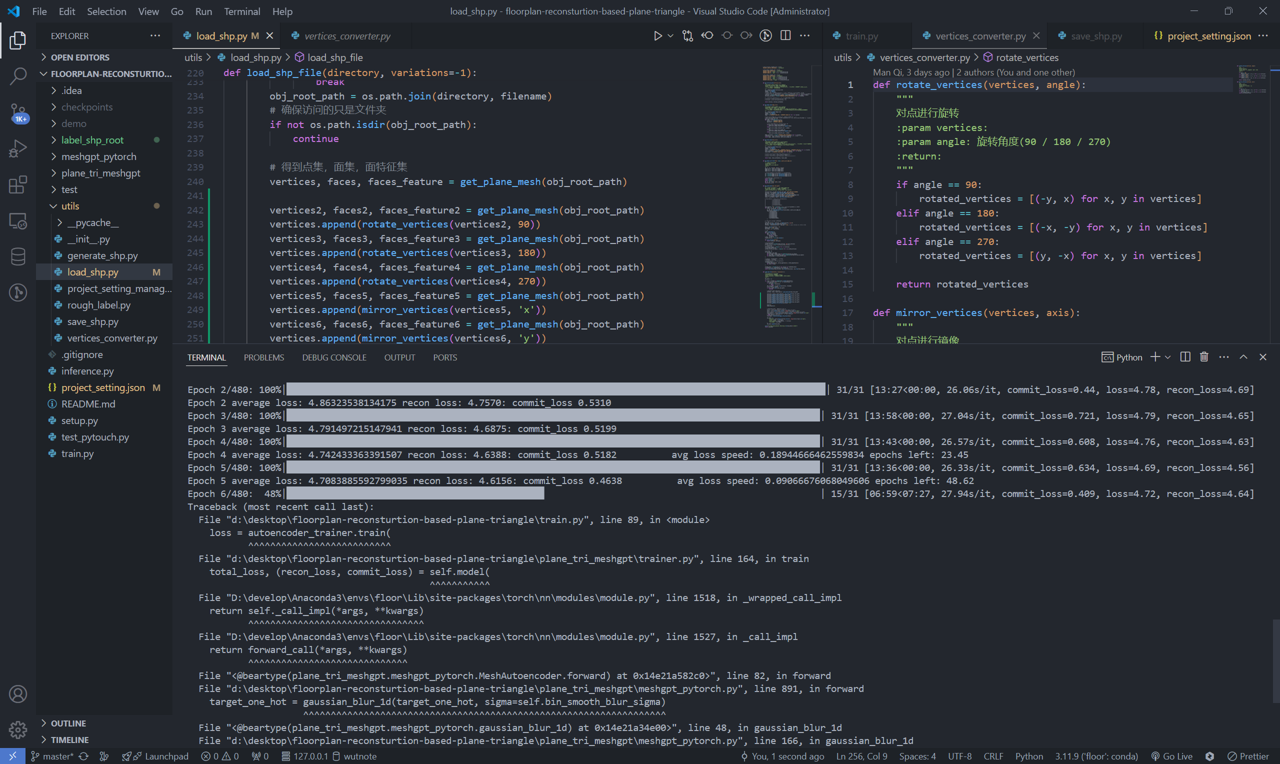Toggle Go Live server in status bar

click(1172, 756)
